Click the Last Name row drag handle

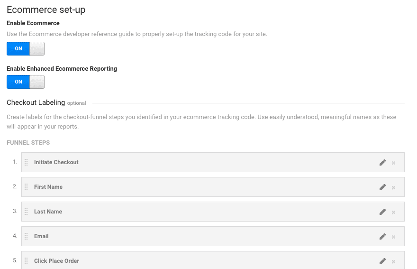(x=26, y=212)
